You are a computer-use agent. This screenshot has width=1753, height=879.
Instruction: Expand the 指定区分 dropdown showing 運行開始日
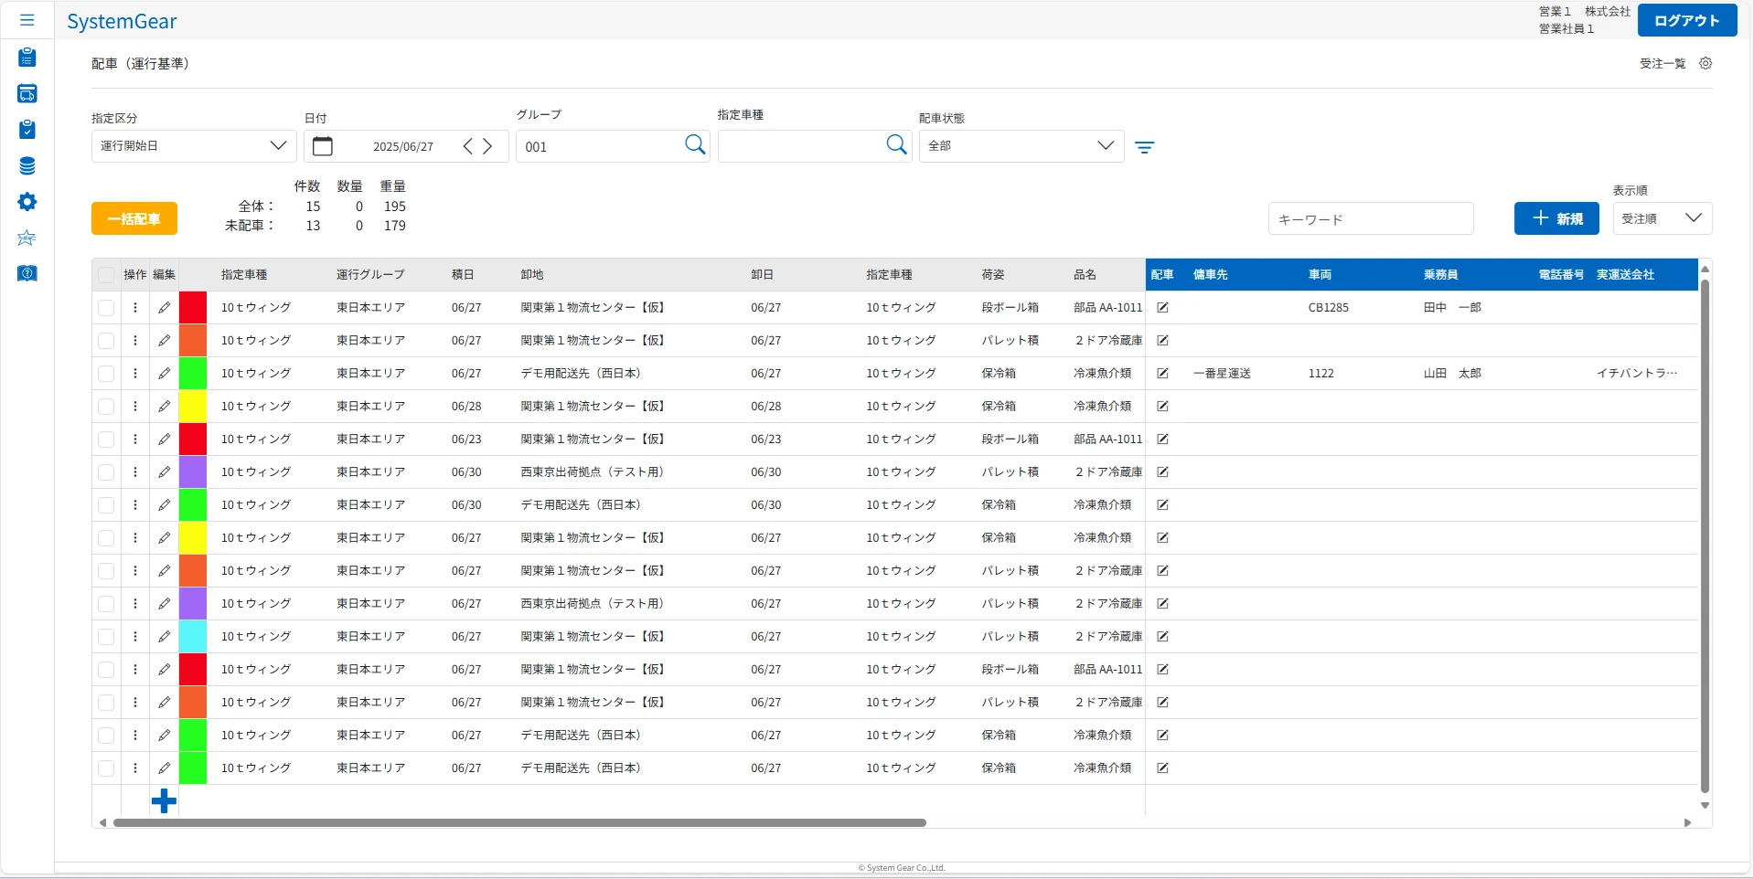(x=194, y=146)
